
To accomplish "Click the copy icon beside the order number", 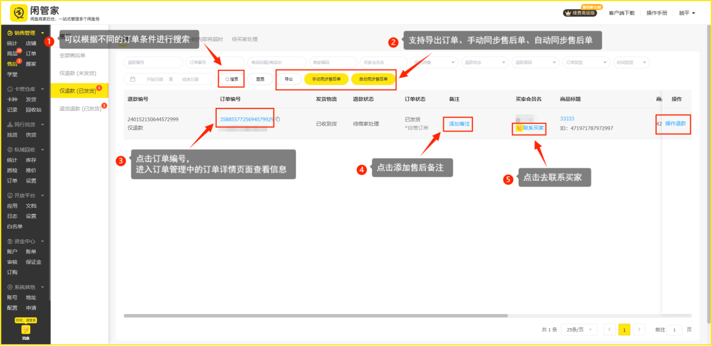I will [278, 119].
